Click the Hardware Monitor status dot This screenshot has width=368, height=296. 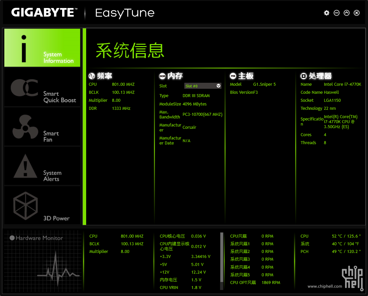tap(12, 238)
